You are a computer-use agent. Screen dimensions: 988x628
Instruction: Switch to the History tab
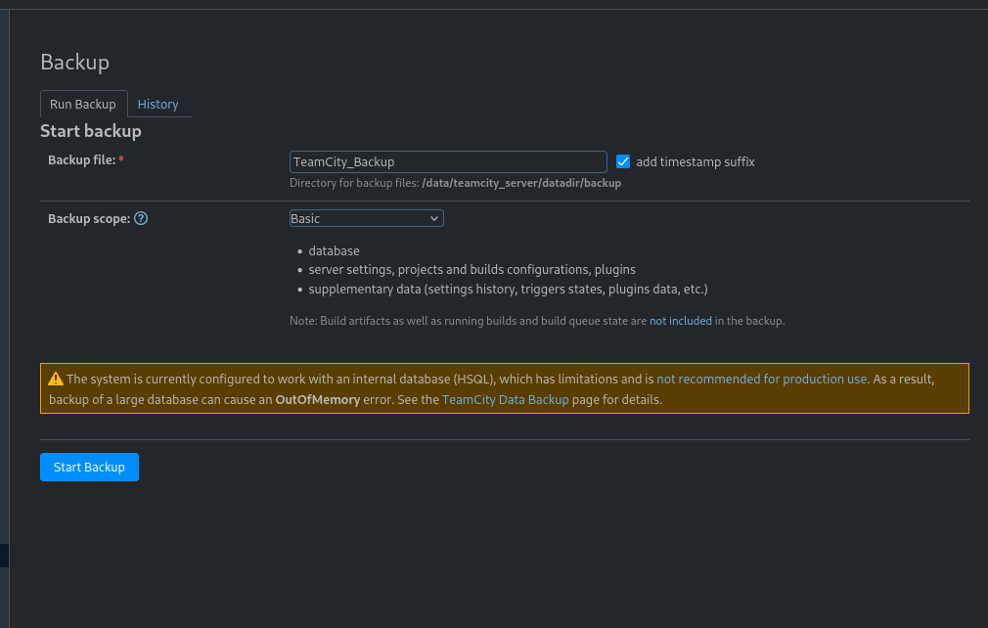[x=157, y=104]
